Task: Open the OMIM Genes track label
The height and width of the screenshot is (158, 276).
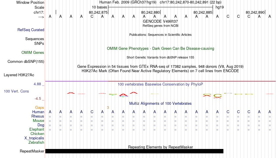Action: coord(33,53)
